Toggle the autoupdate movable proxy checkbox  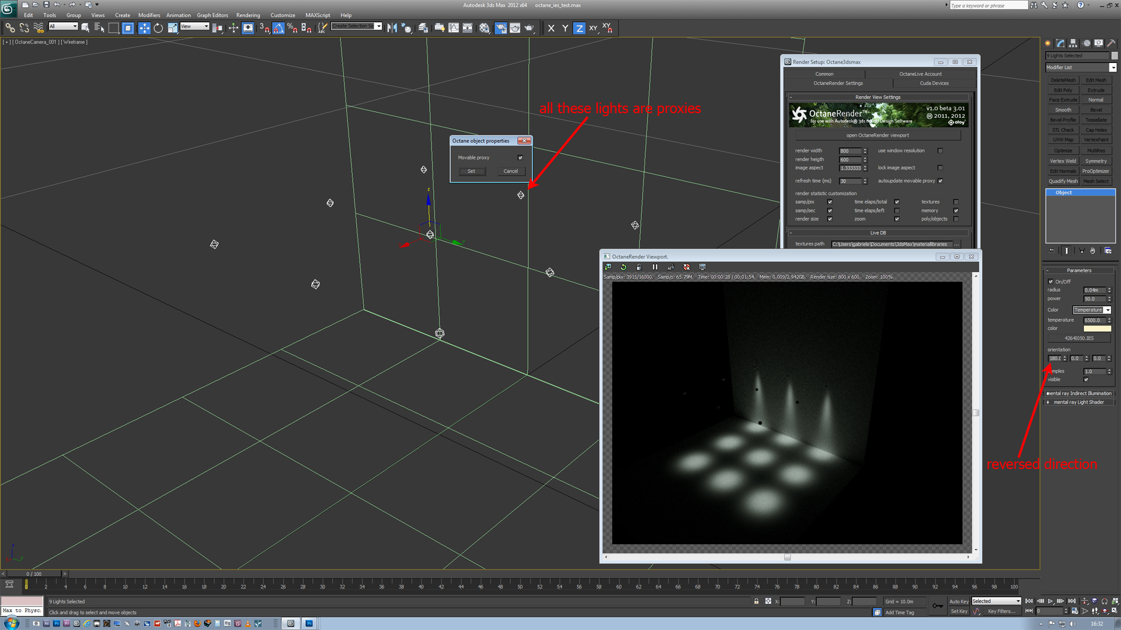click(940, 181)
